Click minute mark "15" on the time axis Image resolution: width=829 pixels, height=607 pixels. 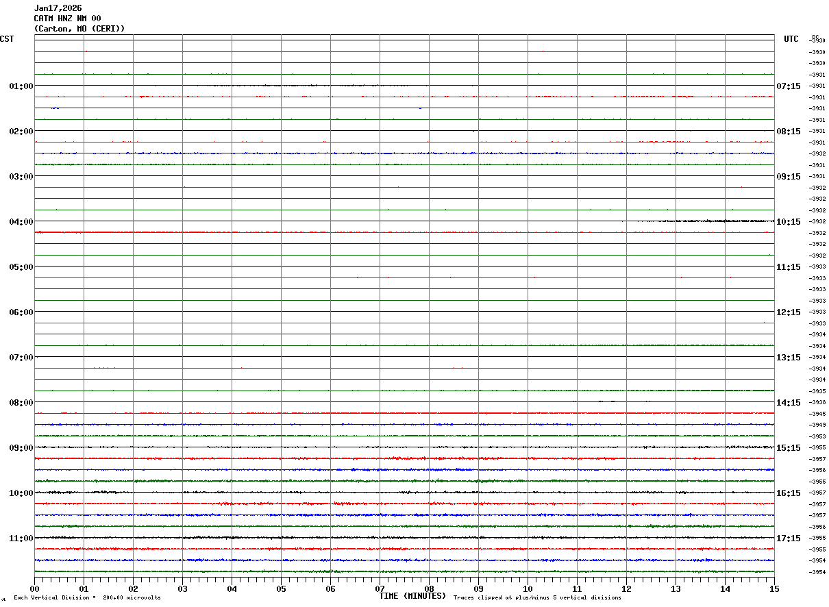774,589
